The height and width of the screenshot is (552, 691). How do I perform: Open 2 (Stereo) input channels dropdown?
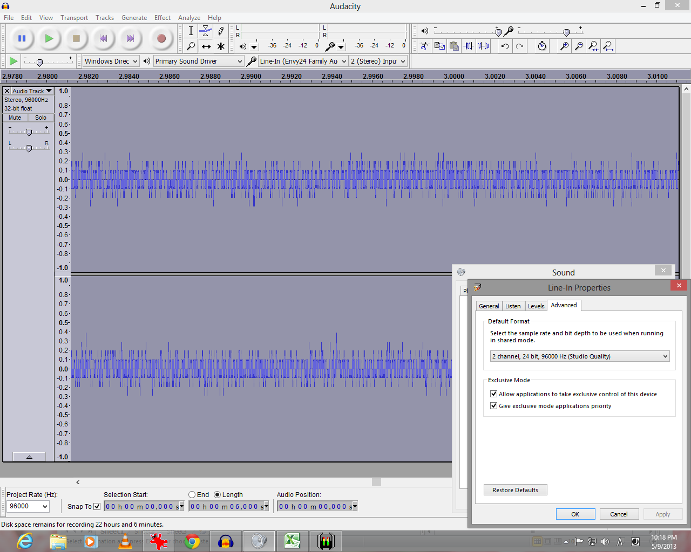[378, 61]
